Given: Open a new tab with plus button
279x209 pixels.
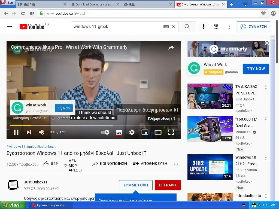Looking at the screenshot, I should coord(231,4).
